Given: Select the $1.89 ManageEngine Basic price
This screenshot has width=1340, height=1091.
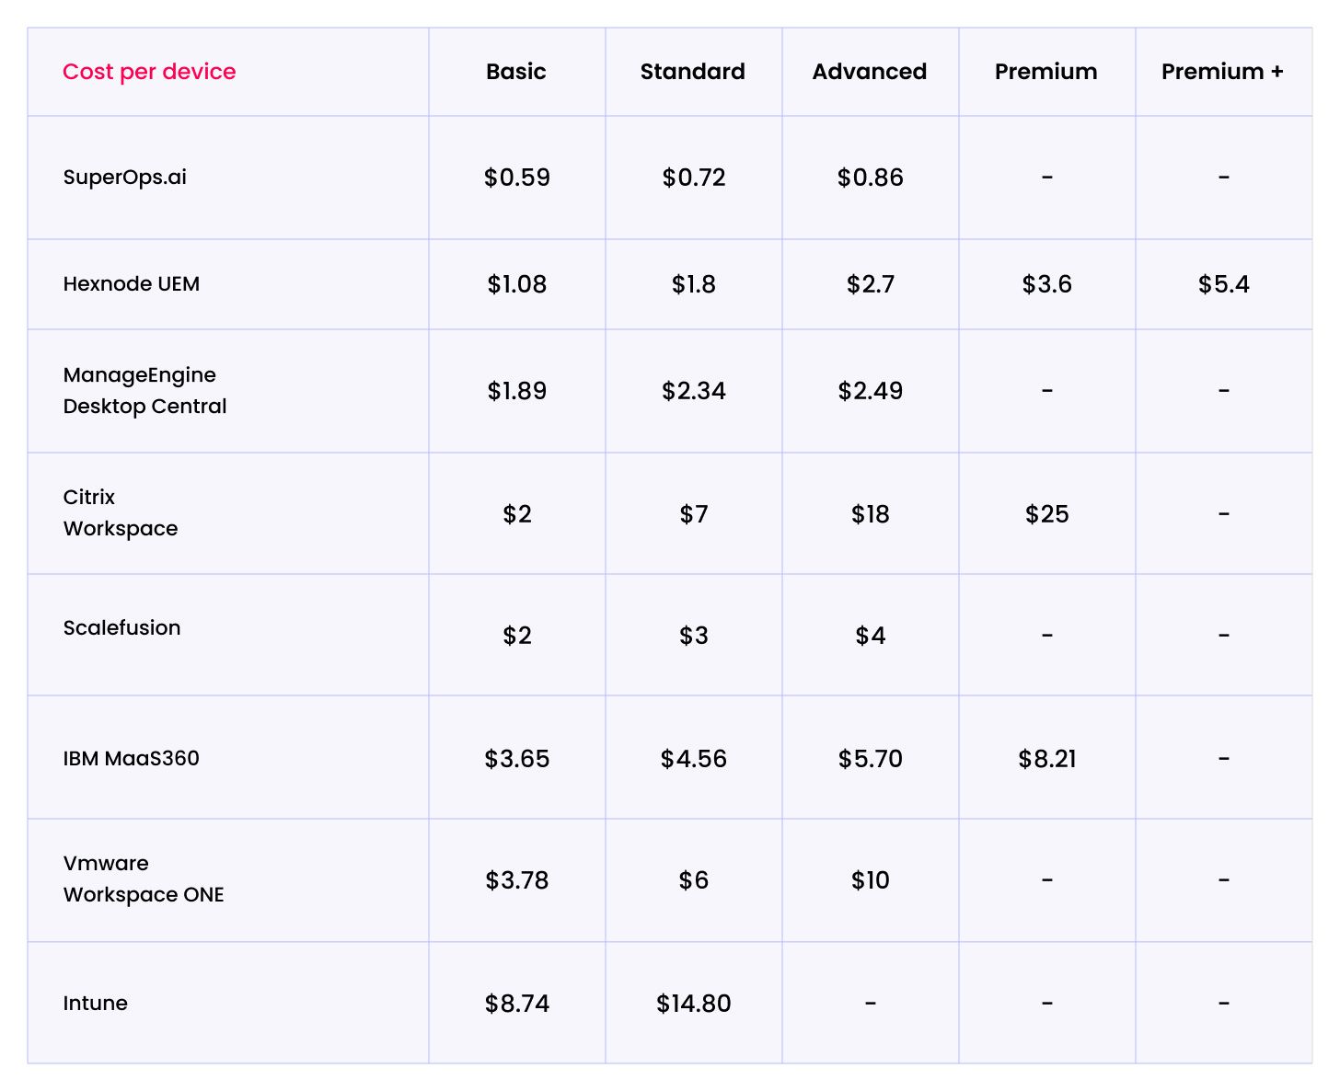Looking at the screenshot, I should point(517,391).
